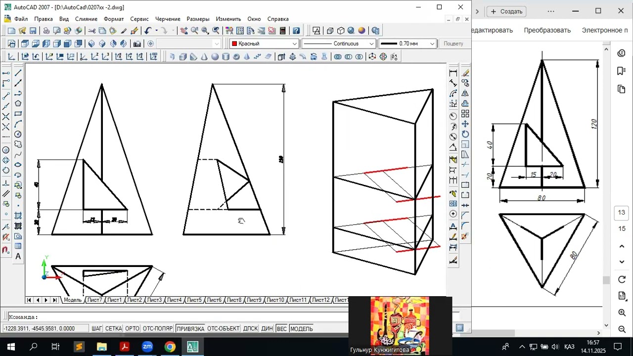633x356 pixels.
Task: Select the Mirror modify tool
Action: click(465, 93)
